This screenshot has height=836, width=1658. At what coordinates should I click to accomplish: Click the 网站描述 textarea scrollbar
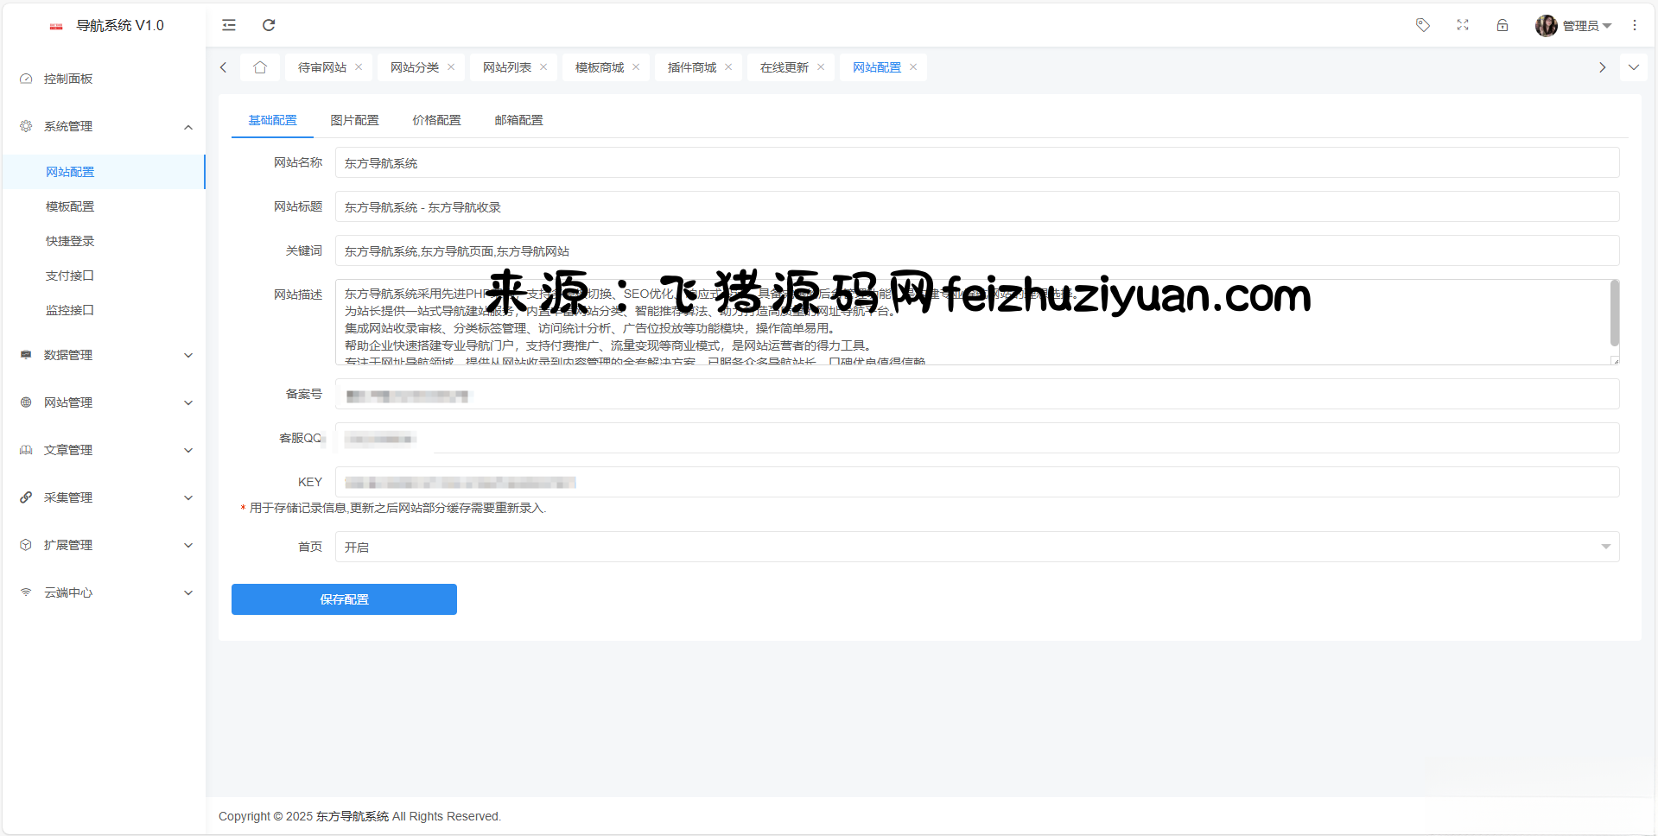click(1614, 313)
